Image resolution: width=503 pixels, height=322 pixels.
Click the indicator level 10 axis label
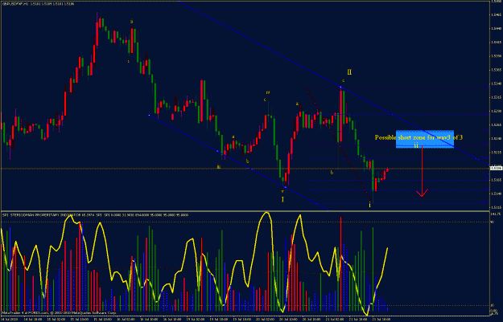tap(493, 305)
